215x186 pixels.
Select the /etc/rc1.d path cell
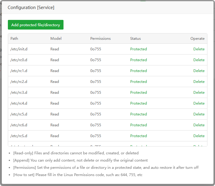coord(19,71)
